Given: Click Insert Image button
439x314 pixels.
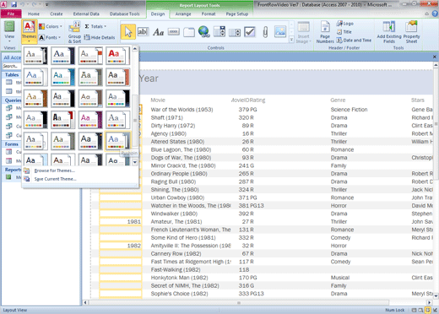Looking at the screenshot, I should click(303, 32).
